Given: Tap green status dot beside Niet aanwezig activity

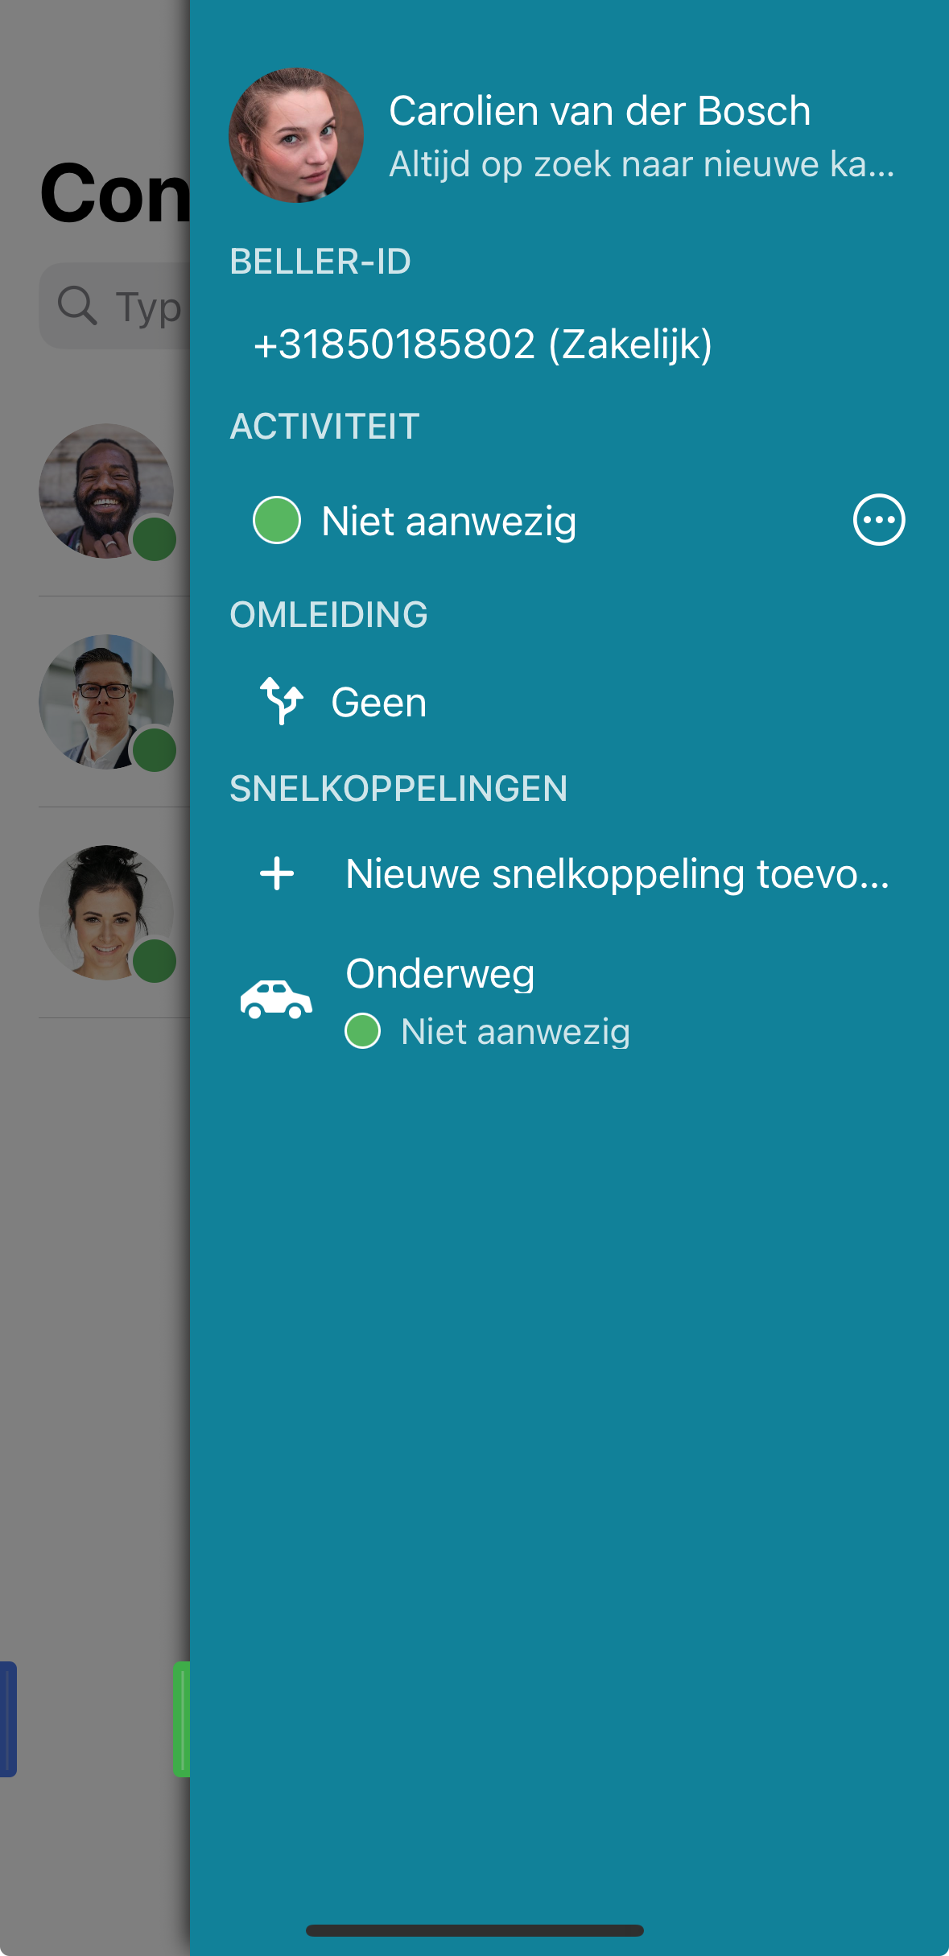Looking at the screenshot, I should [x=277, y=521].
